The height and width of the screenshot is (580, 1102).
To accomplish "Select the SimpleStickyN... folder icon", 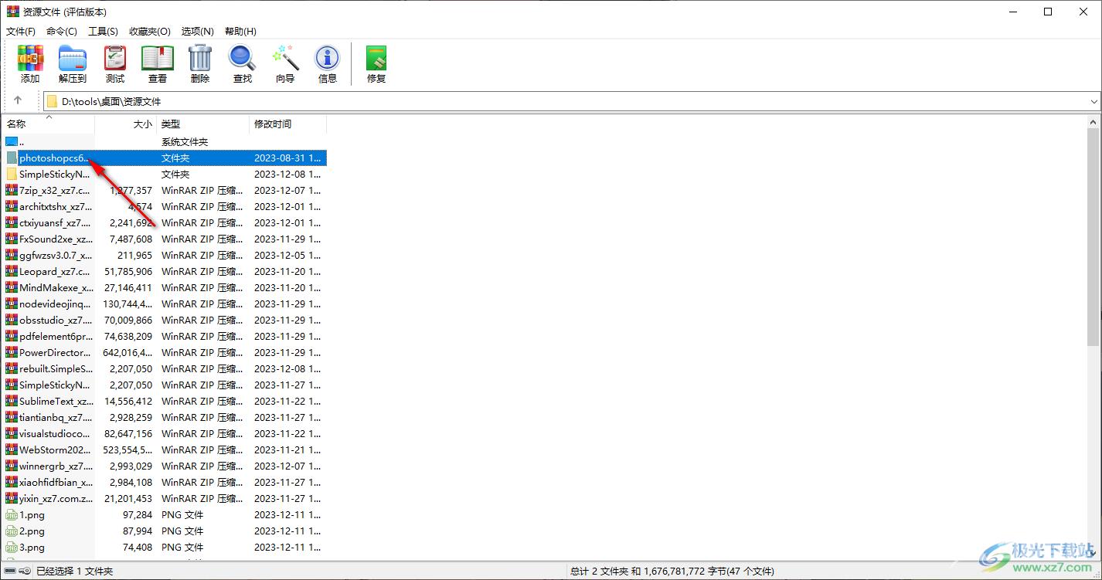I will point(11,174).
